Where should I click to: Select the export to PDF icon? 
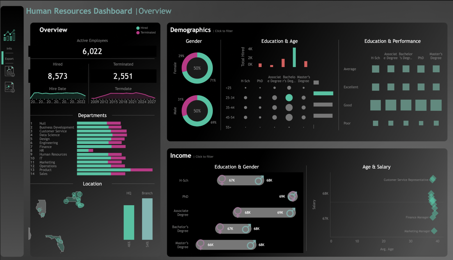(x=9, y=71)
